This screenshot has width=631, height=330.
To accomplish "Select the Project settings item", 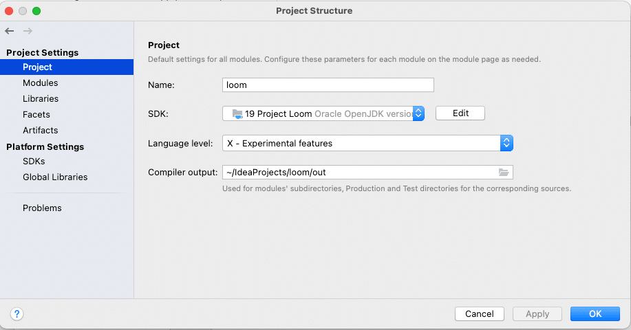I will 67,67.
